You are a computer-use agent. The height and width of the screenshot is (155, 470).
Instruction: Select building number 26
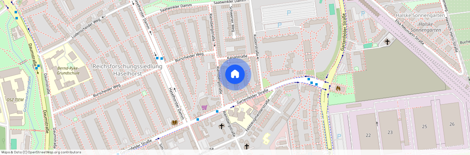(452, 124)
